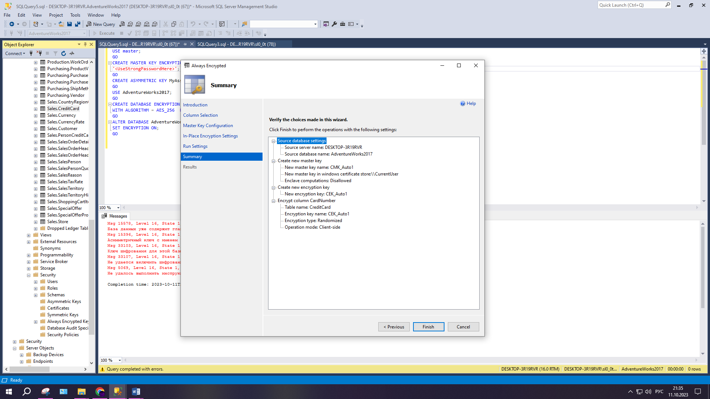
Task: Select the Sales.Customer table in tree
Action: coord(62,129)
